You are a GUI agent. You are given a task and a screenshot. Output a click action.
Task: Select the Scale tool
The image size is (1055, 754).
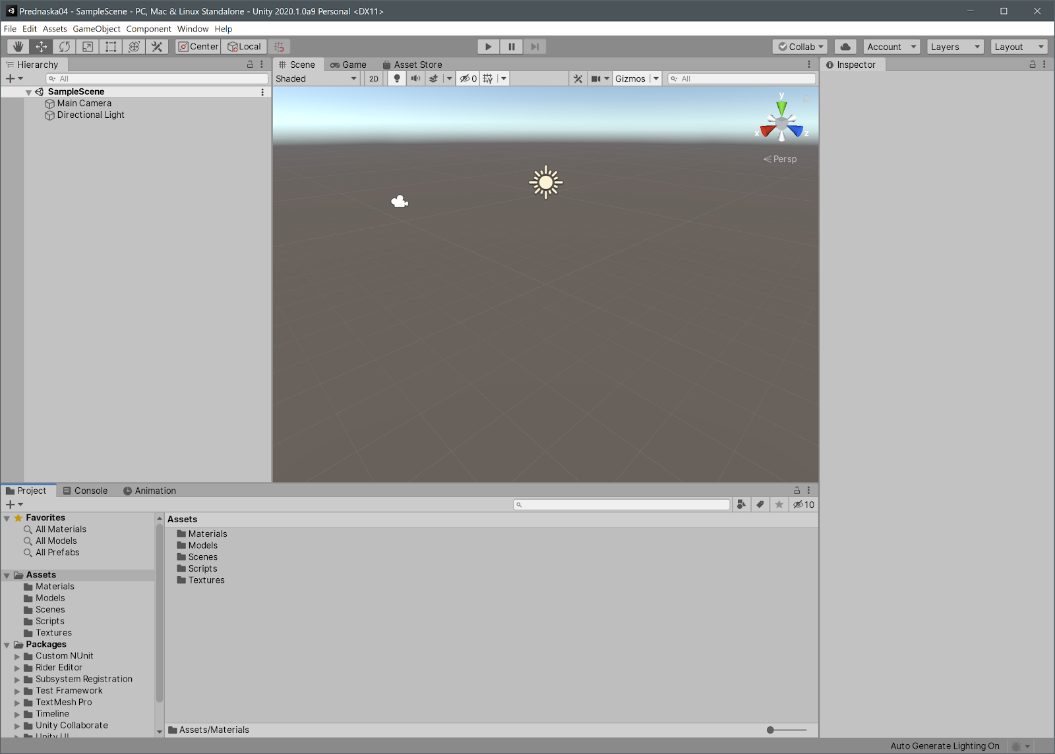pyautogui.click(x=87, y=47)
